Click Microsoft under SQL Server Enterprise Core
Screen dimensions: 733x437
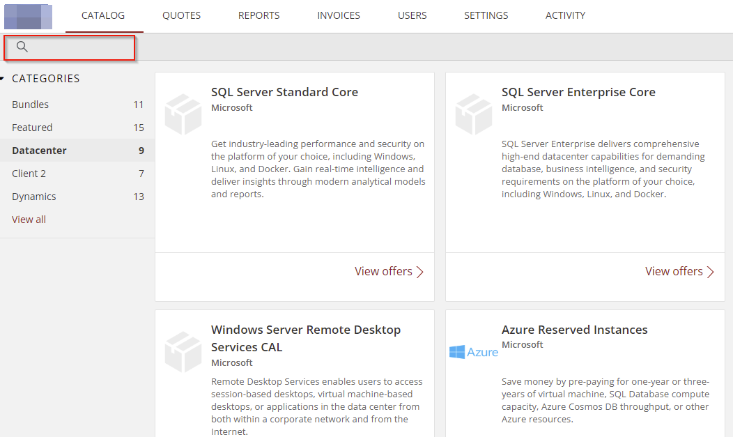[522, 107]
